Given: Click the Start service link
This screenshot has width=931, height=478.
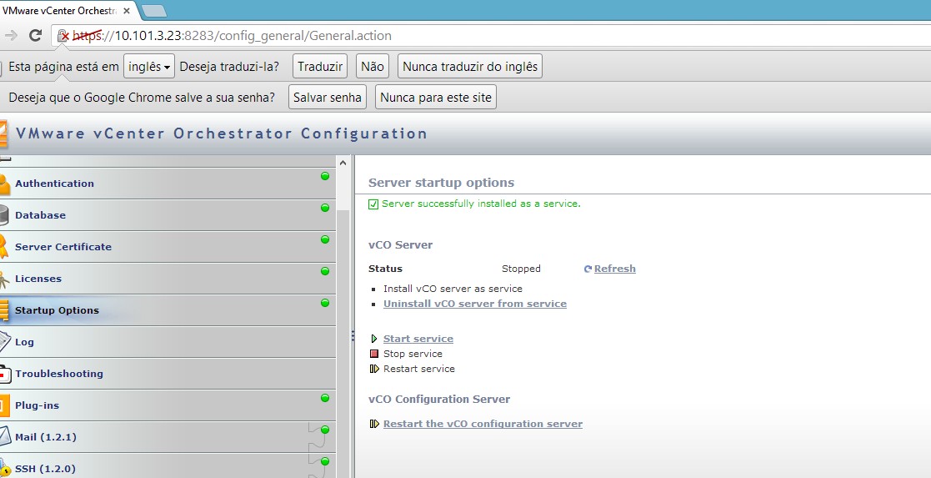Looking at the screenshot, I should [x=418, y=339].
